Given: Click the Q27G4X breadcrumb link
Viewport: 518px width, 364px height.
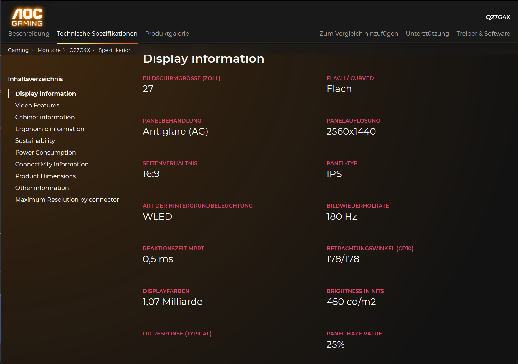Looking at the screenshot, I should point(80,50).
